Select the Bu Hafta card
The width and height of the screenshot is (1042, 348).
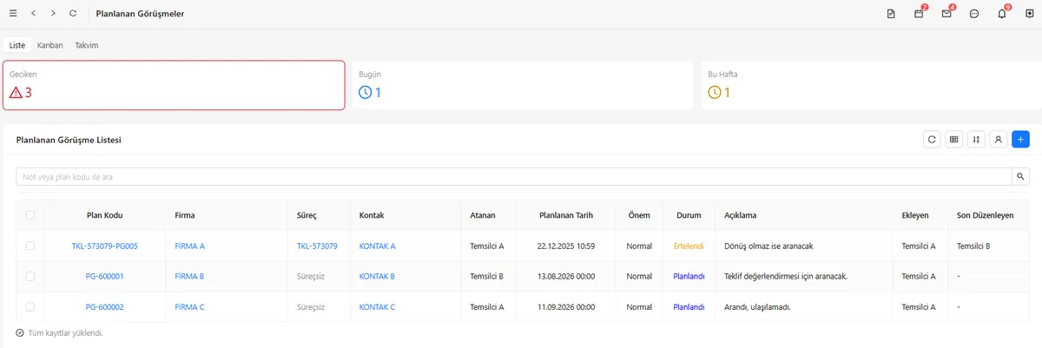870,85
